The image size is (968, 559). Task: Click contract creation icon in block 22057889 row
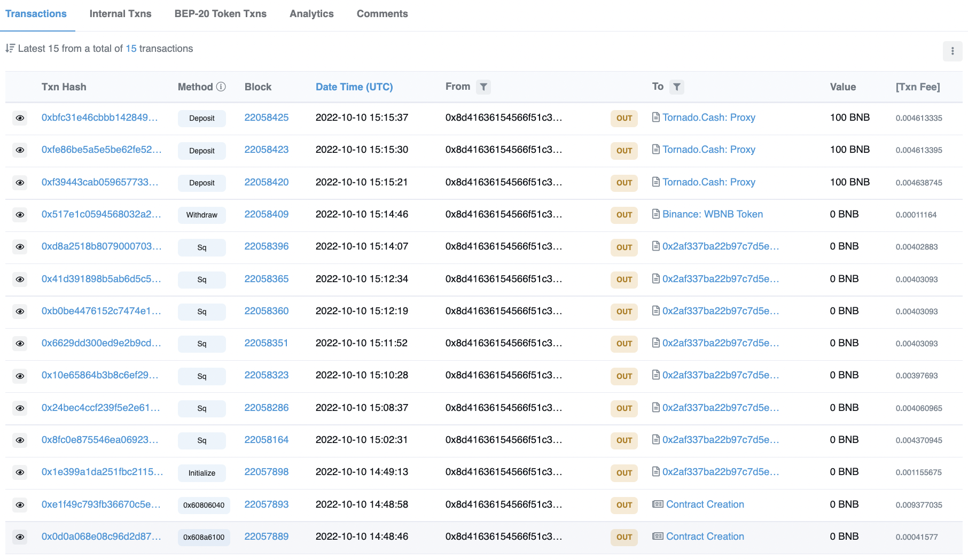[658, 537]
